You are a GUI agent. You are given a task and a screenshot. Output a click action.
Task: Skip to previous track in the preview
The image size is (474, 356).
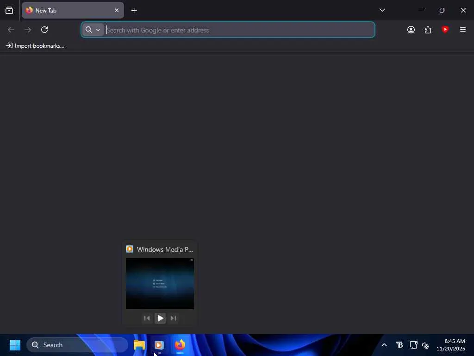(147, 318)
